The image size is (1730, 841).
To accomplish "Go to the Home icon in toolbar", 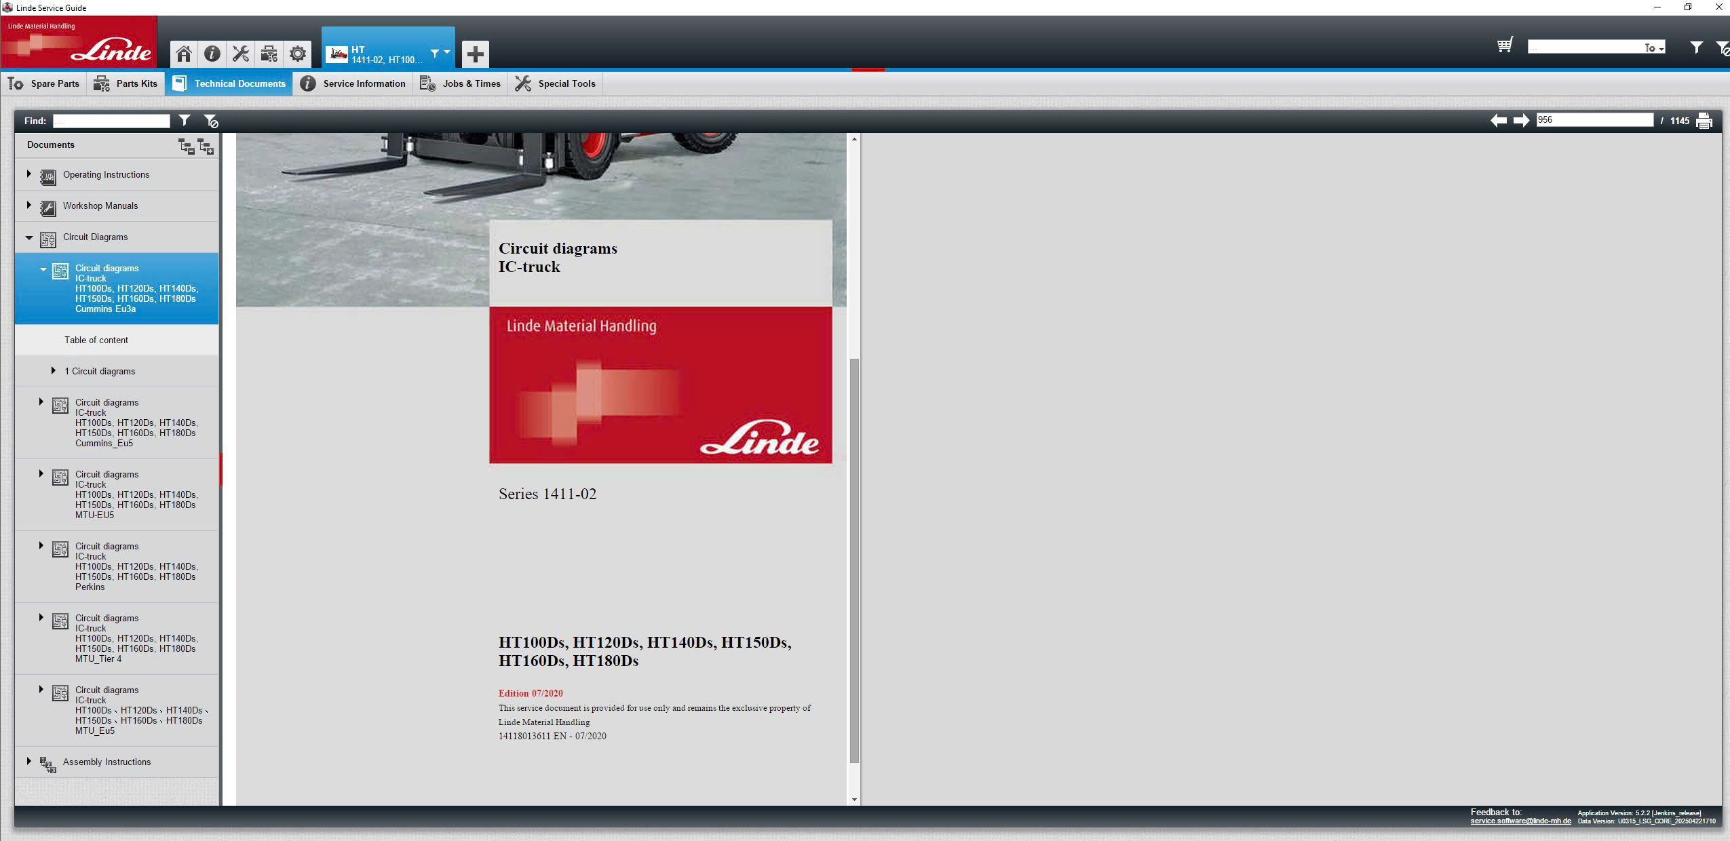I will tap(183, 54).
